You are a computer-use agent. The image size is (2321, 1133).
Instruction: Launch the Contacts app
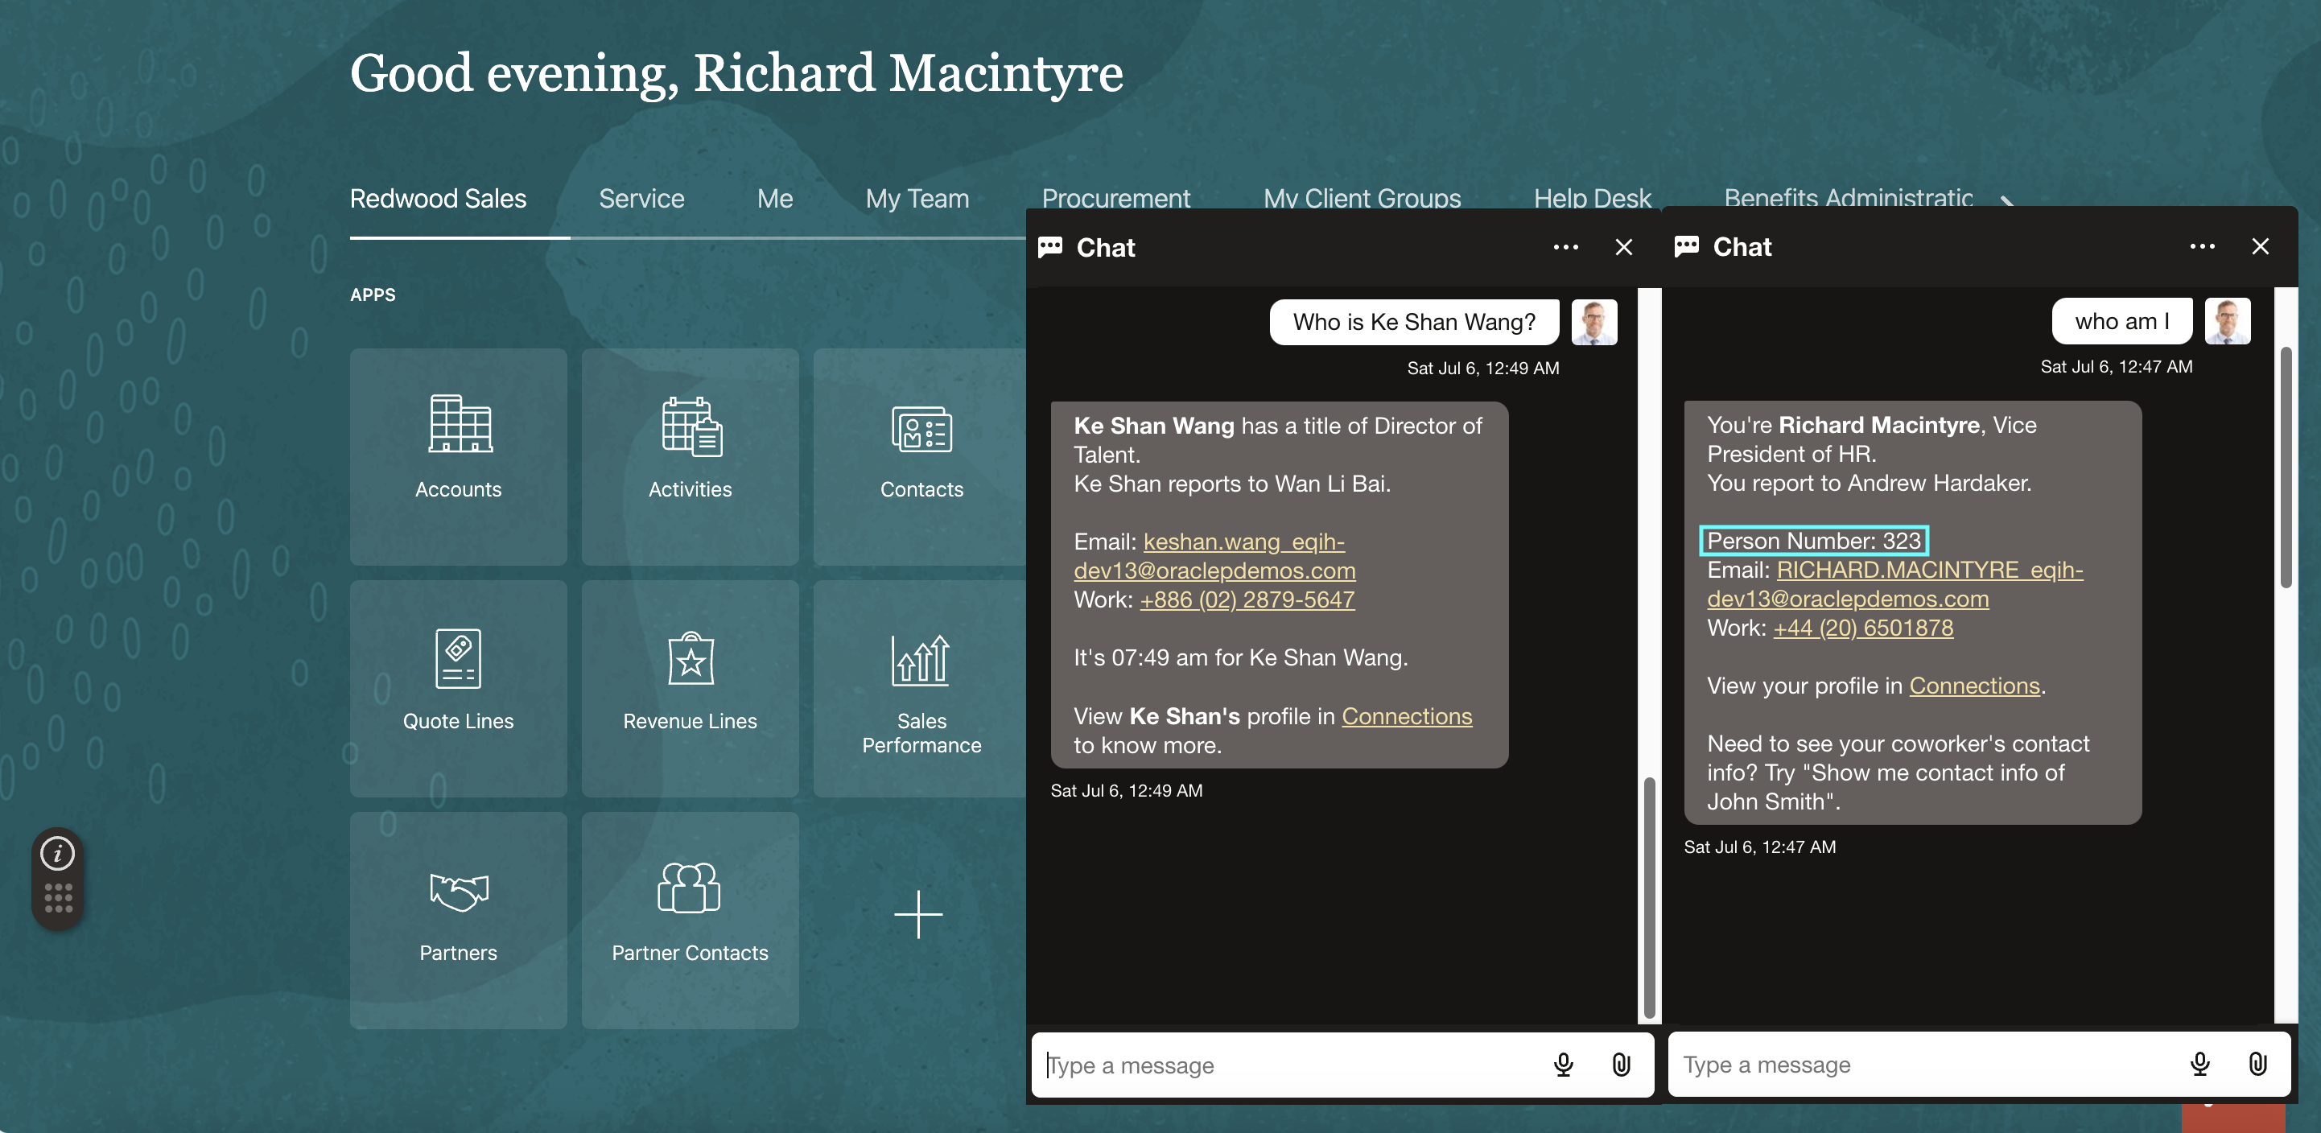tap(920, 455)
